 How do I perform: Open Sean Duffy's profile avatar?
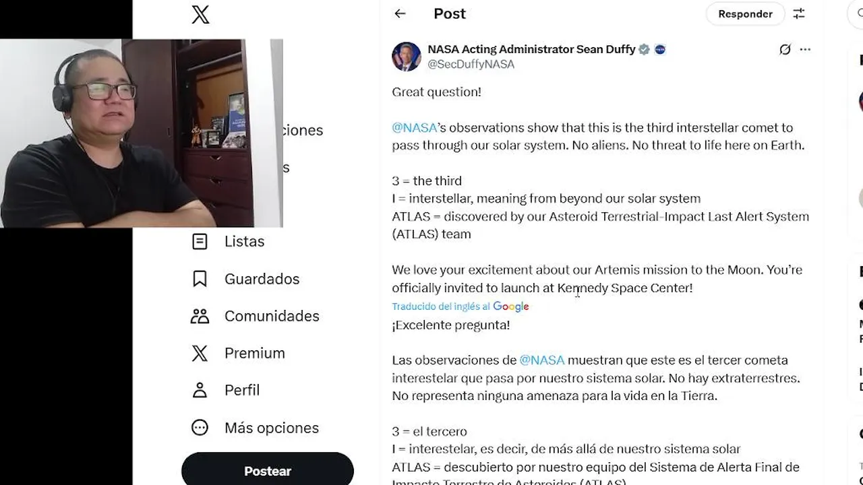click(x=407, y=56)
